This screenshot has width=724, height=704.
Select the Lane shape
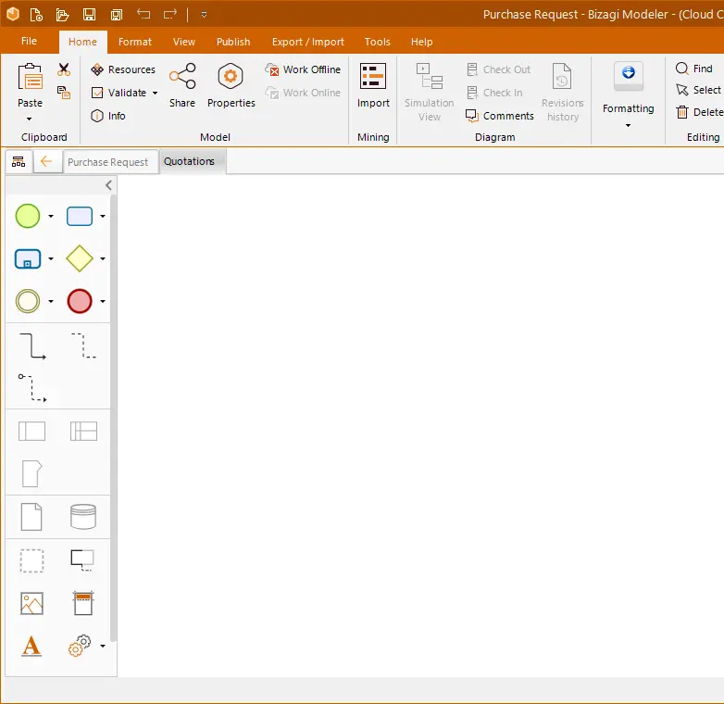83,432
